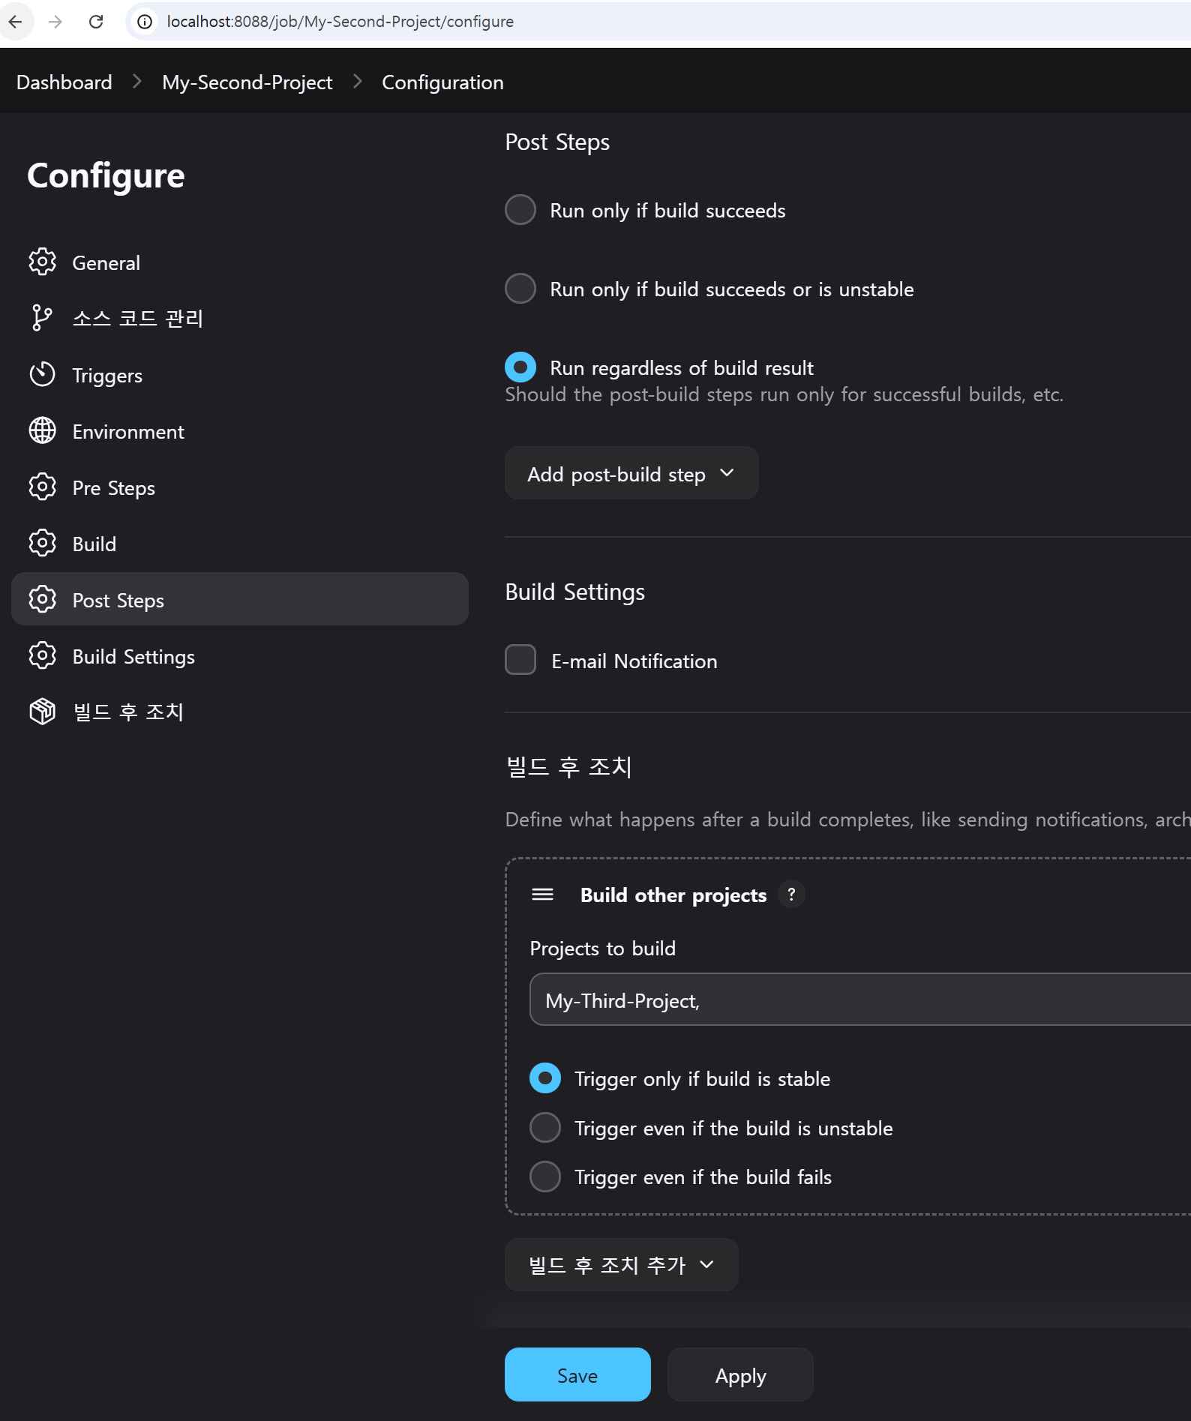This screenshot has height=1421, width=1191.
Task: Click the Environment globe icon
Action: click(x=42, y=431)
